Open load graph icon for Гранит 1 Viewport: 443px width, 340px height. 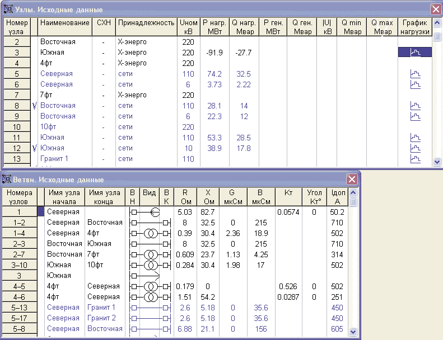[415, 159]
